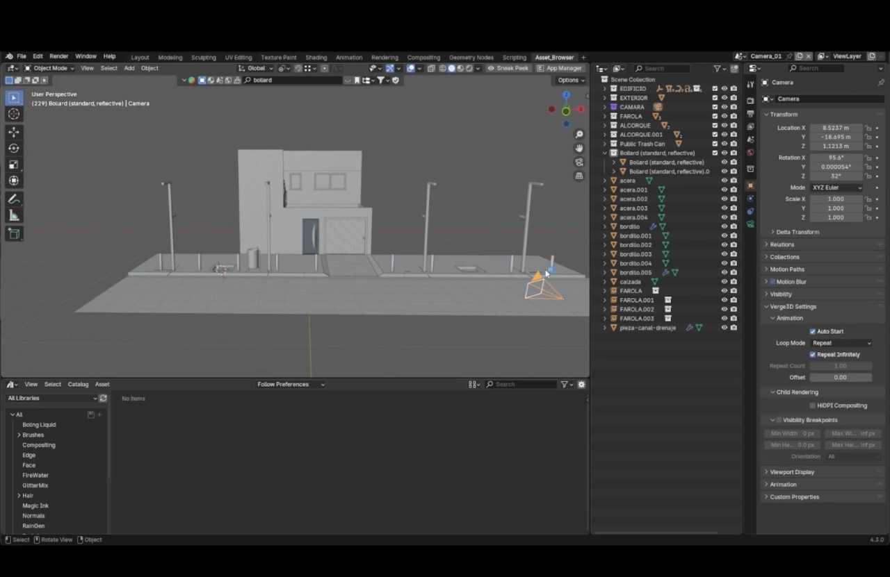Click the zoom magnifier viewport gizmo
The width and height of the screenshot is (890, 577).
pos(579,135)
